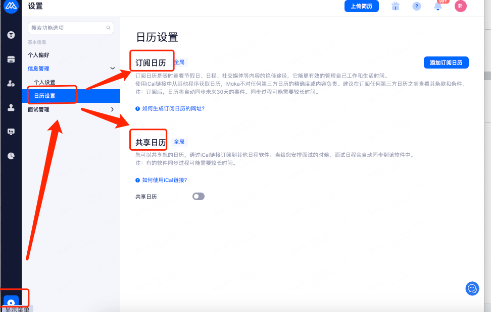Open 个人偏好 settings item
The height and width of the screenshot is (312, 491).
pos(39,55)
